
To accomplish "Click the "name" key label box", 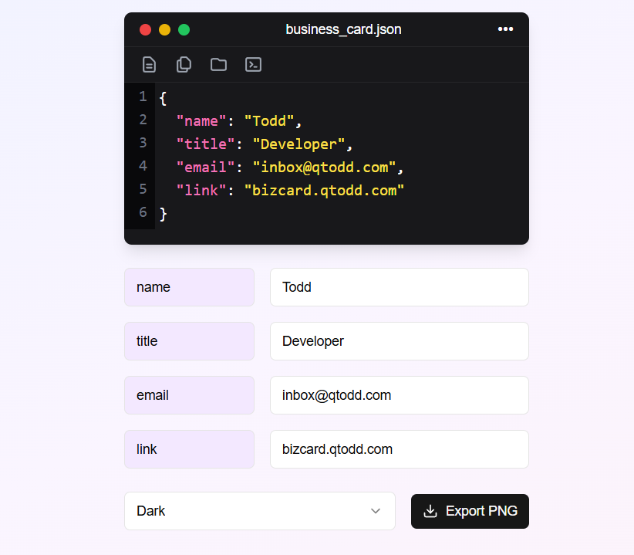I will (189, 287).
